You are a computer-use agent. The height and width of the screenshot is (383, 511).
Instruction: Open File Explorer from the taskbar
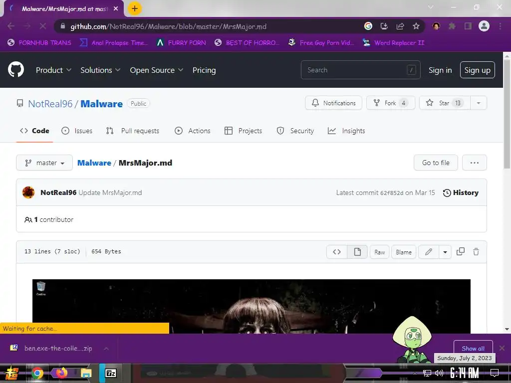point(86,373)
